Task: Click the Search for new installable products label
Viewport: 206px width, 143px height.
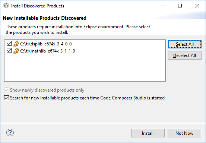Action: click(x=87, y=98)
